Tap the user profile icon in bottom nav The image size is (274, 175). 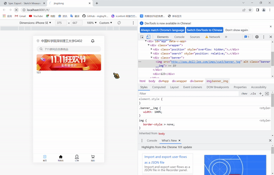coord(77,157)
